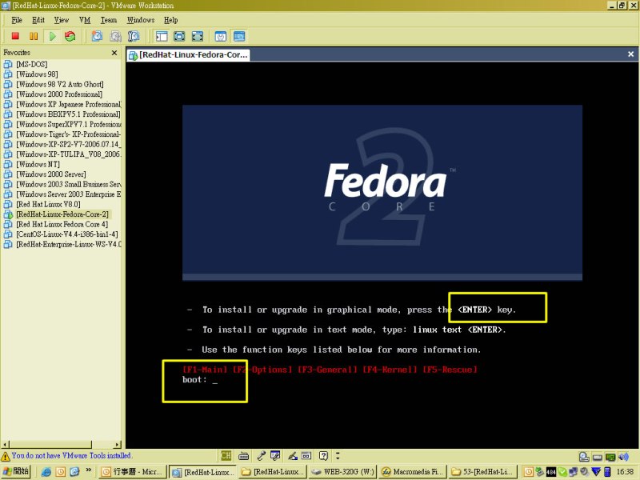Select [RedHat-Linux-Fedora-Core-2] in Favorites
Image resolution: width=640 pixels, height=480 pixels.
click(x=62, y=214)
